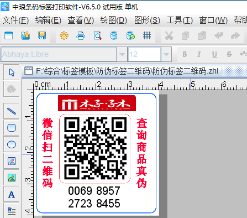Open the font size dropdown arrow
Image resolution: width=247 pixels, height=218 pixels.
coord(166,54)
